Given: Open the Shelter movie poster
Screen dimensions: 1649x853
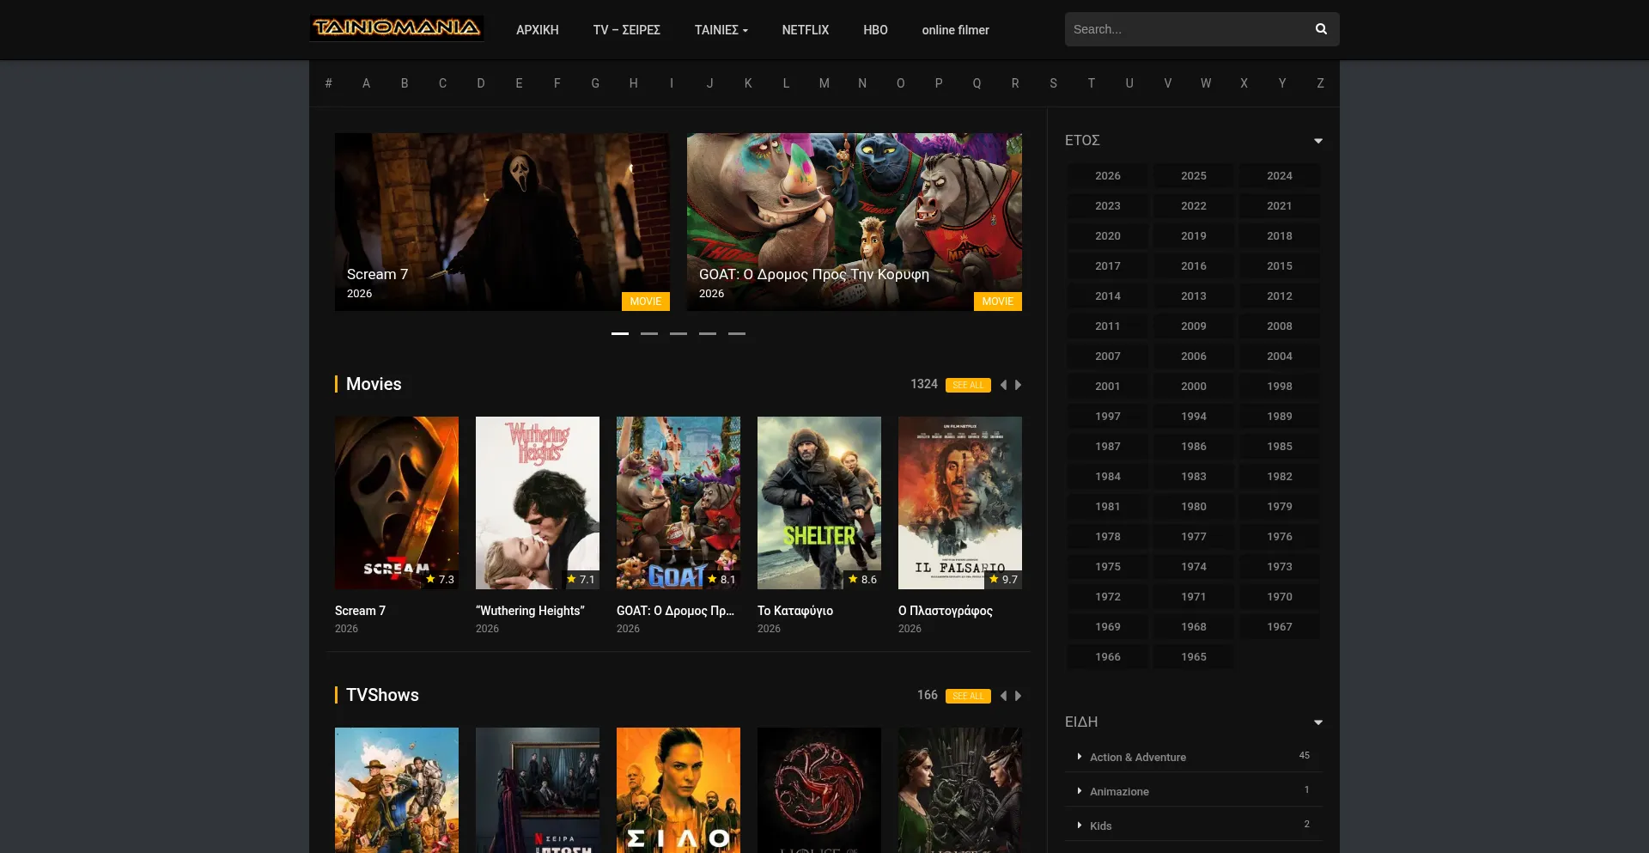Looking at the screenshot, I should 819,503.
